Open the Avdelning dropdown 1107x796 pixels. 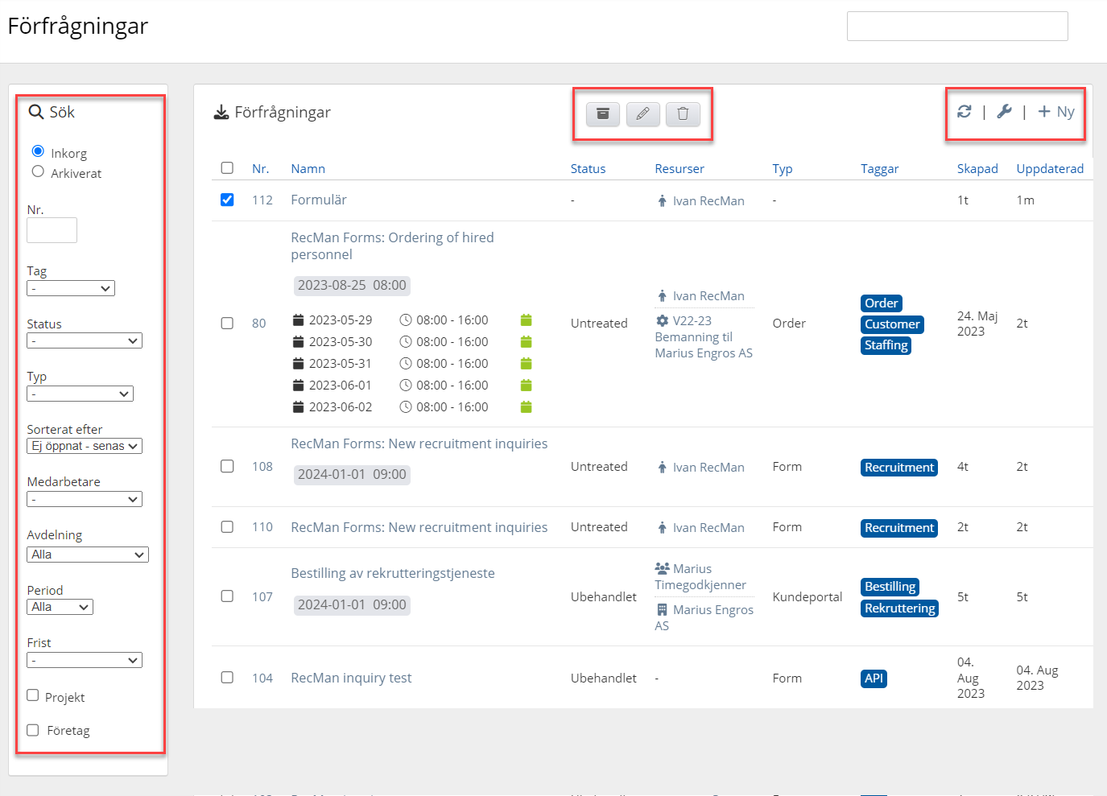pos(88,555)
